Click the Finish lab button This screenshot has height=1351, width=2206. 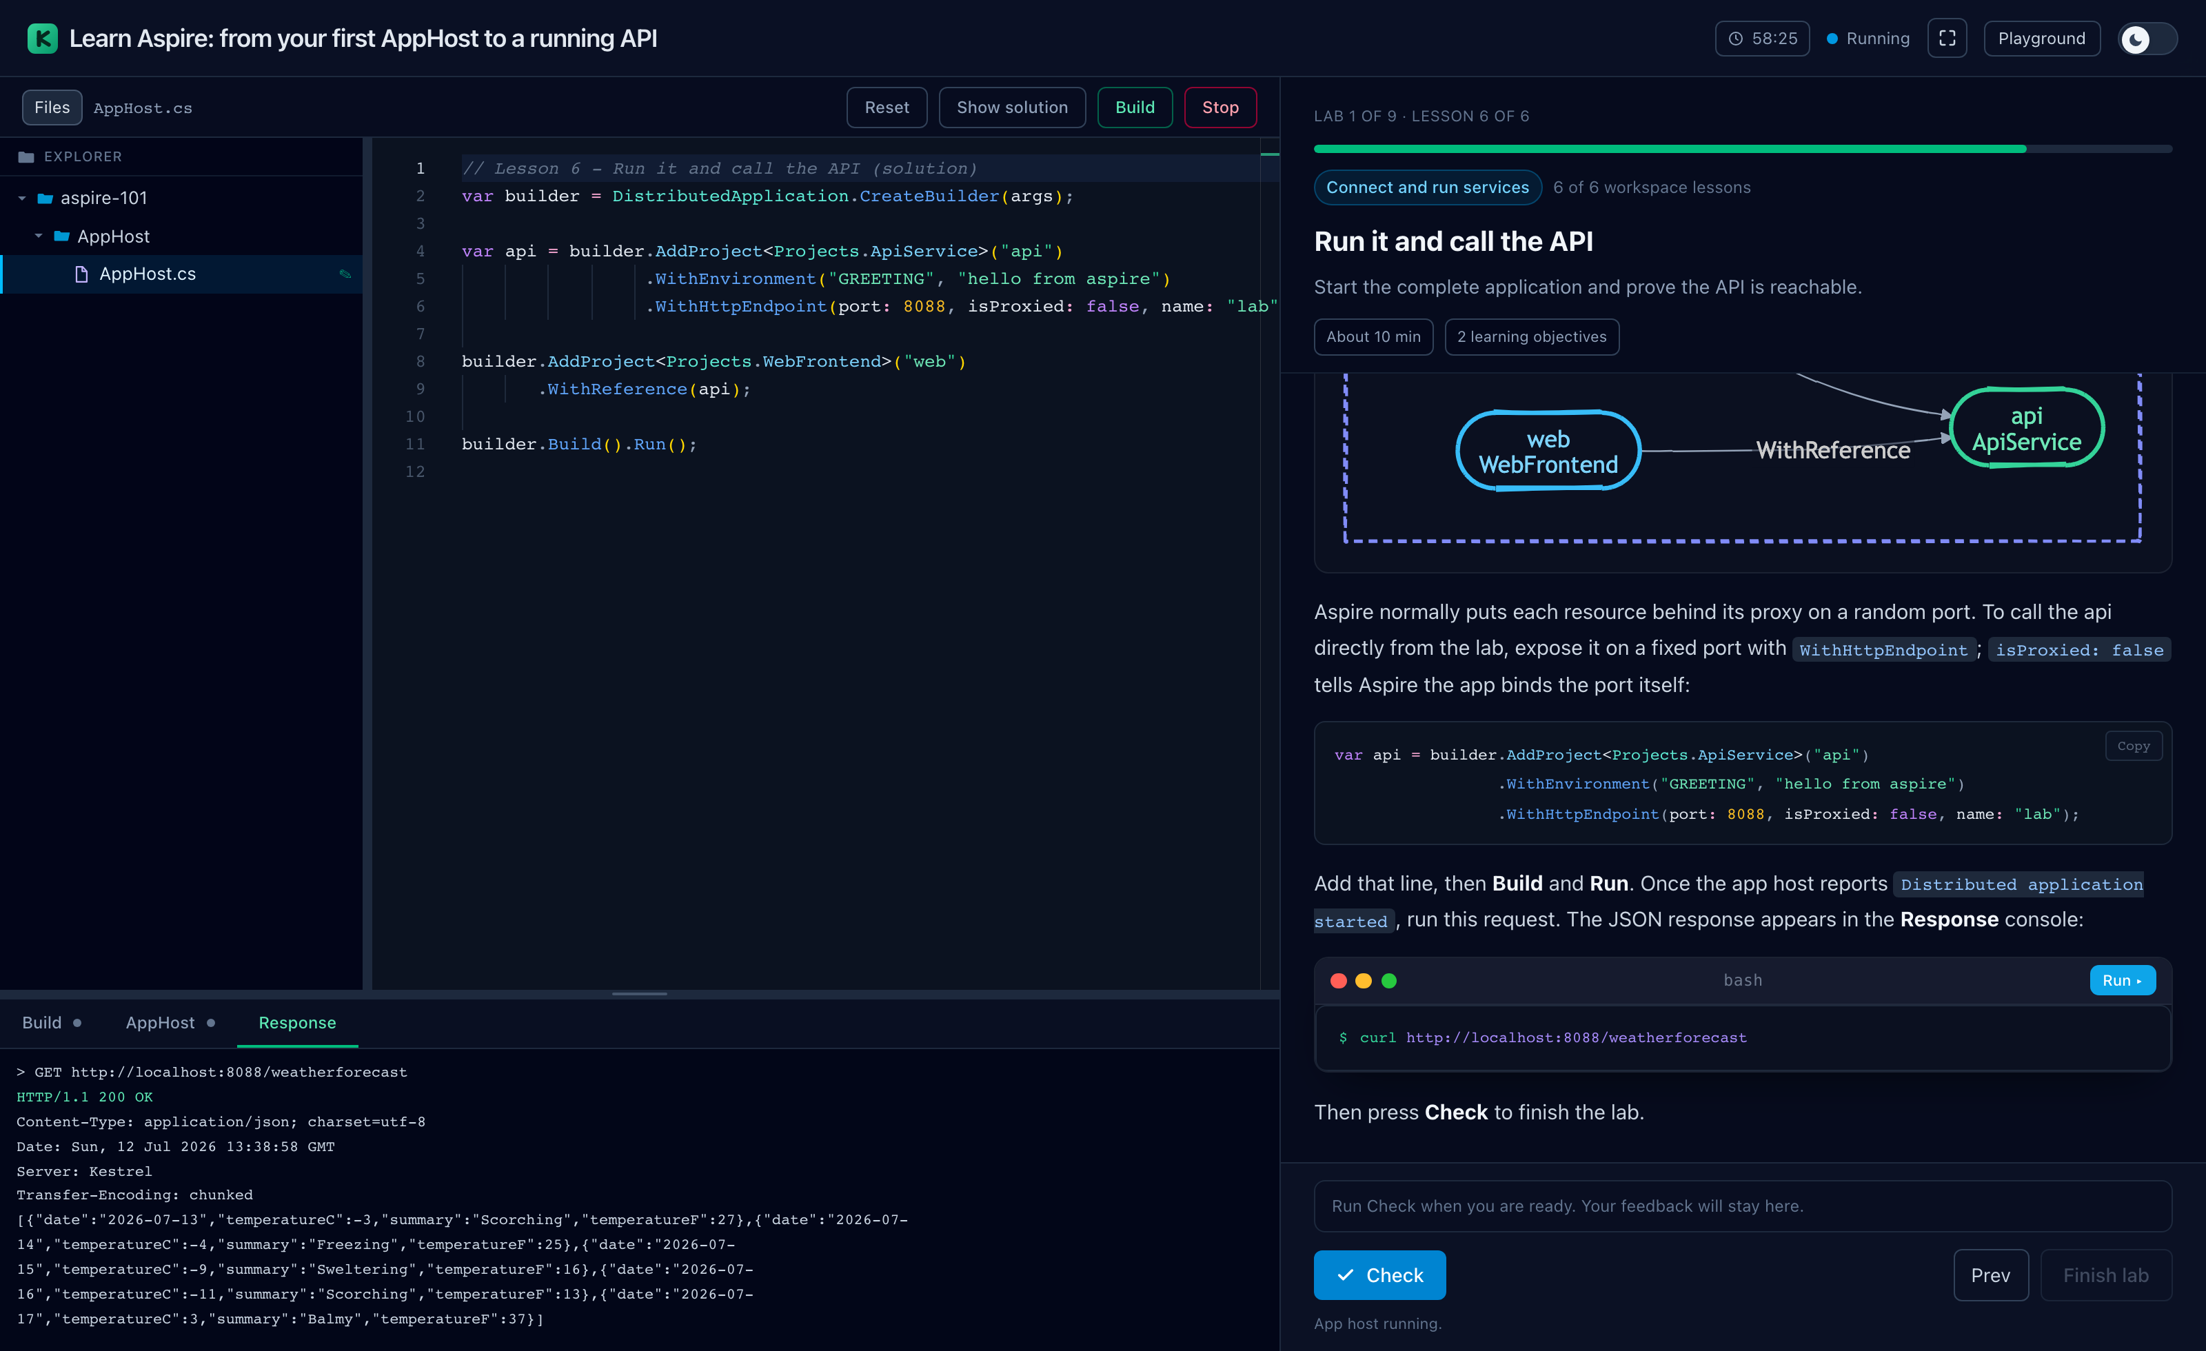point(2106,1275)
